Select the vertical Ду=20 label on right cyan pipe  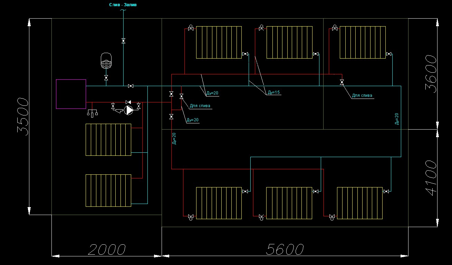click(x=397, y=119)
